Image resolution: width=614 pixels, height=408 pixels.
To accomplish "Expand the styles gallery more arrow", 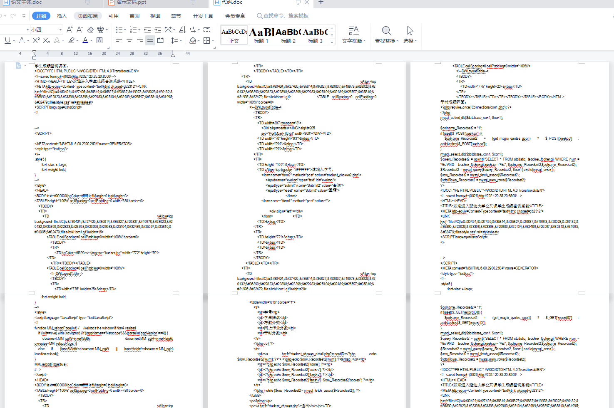I will click(x=332, y=42).
